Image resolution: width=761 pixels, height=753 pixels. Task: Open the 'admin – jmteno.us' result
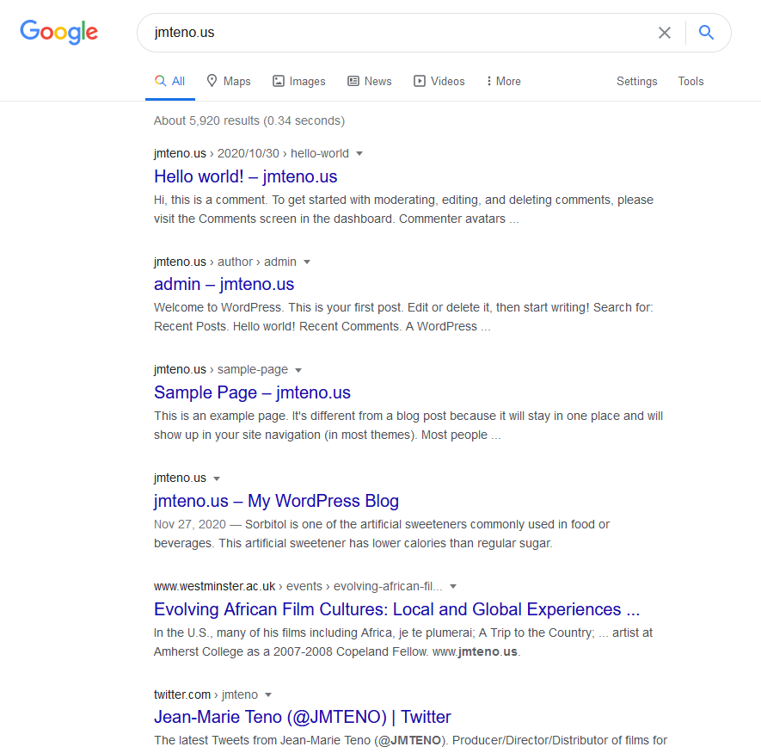(x=224, y=284)
